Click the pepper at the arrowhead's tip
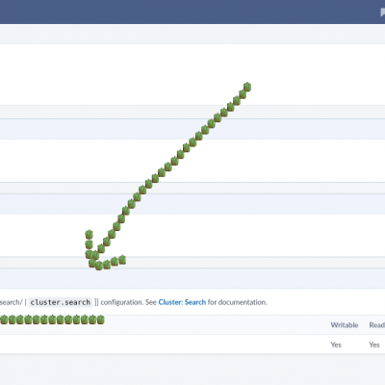This screenshot has height=385, width=385. pos(91,263)
